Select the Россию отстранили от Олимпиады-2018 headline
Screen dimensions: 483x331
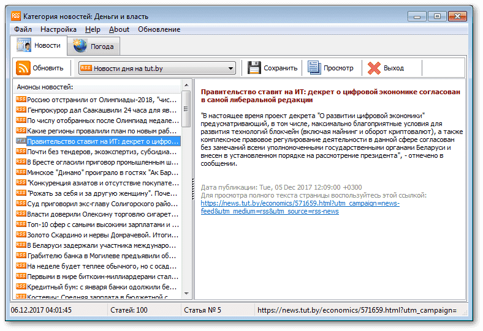coord(101,100)
